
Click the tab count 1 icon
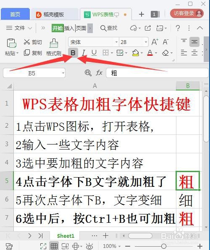[155, 14]
